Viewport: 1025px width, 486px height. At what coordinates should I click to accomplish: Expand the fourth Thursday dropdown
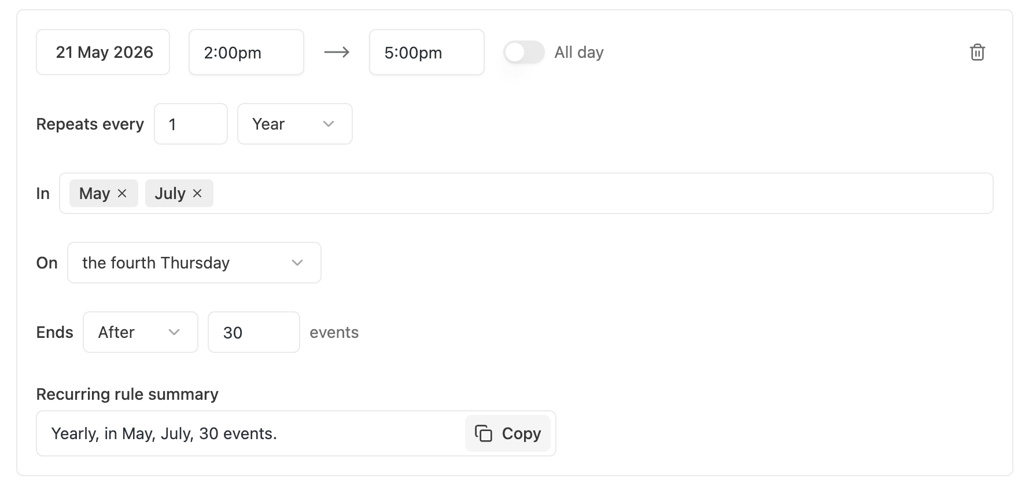194,263
